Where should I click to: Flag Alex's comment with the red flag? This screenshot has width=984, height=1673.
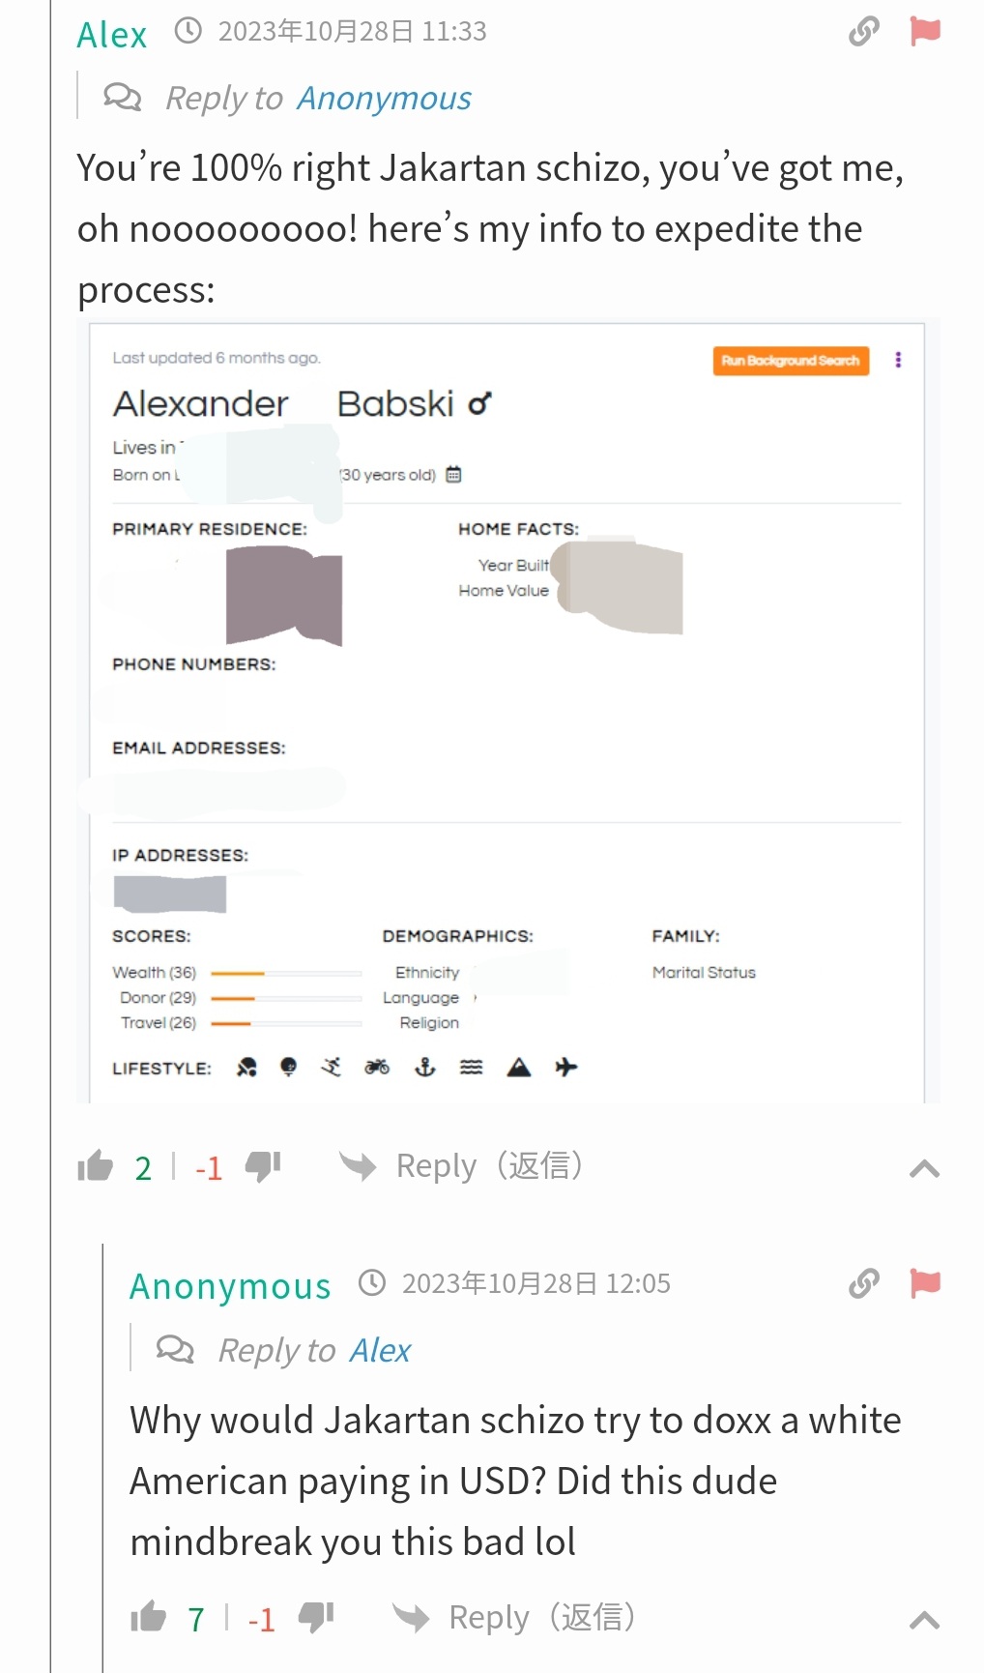[925, 31]
